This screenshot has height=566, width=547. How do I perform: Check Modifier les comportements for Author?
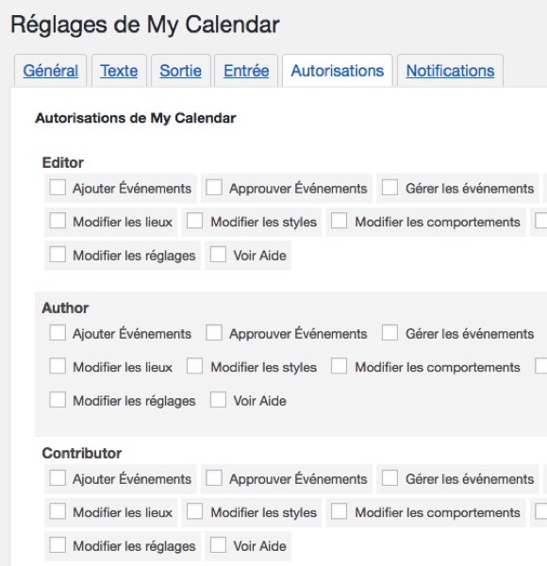[x=339, y=366]
